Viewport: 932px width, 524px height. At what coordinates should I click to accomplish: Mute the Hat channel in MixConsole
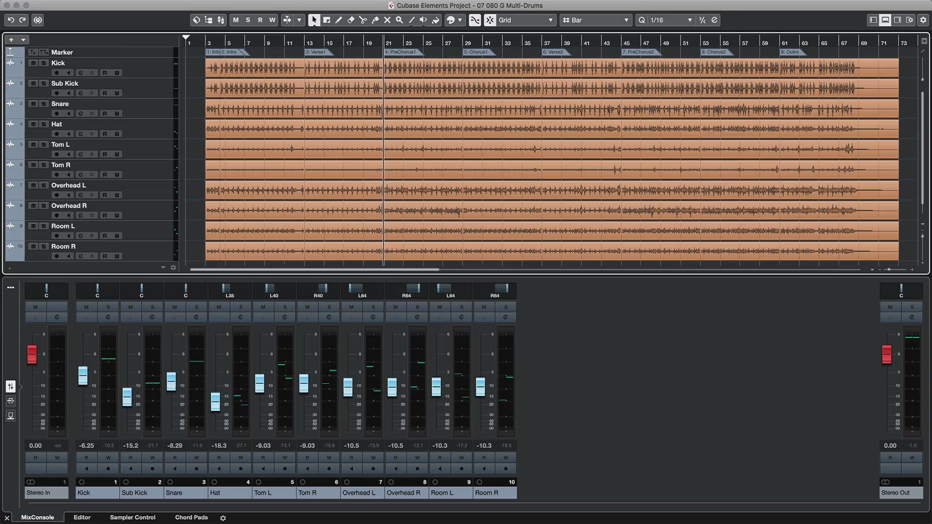point(219,307)
